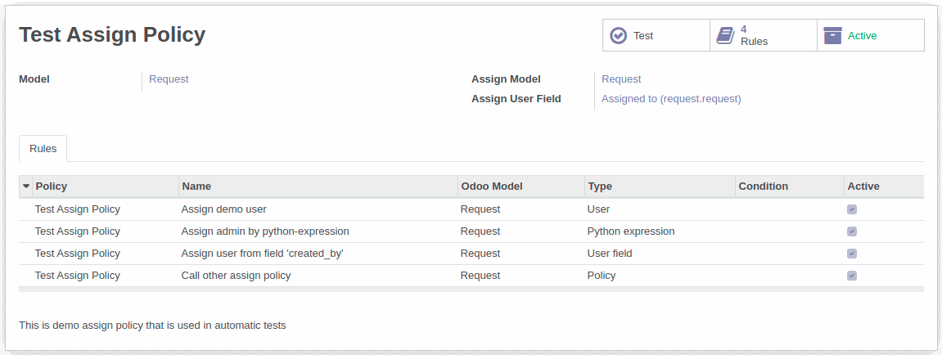Toggle Active checkbox for Assign demo user
The image size is (942, 355).
852,209
